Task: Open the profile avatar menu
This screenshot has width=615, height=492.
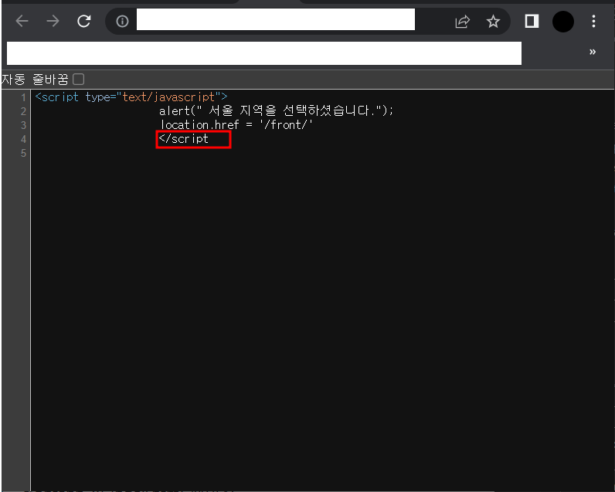Action: click(562, 21)
